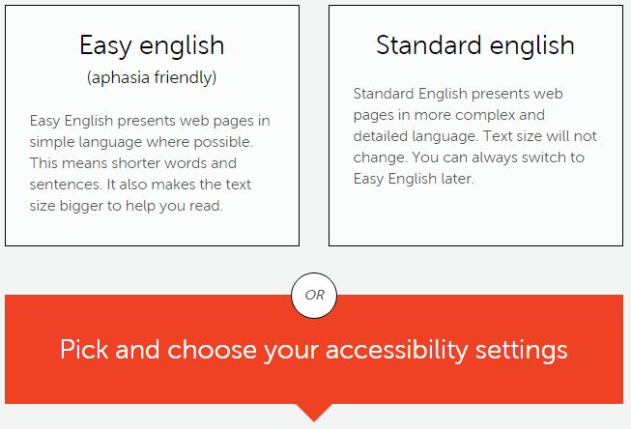This screenshot has width=631, height=429.
Task: Click the Standard english heading
Action: pos(475,45)
